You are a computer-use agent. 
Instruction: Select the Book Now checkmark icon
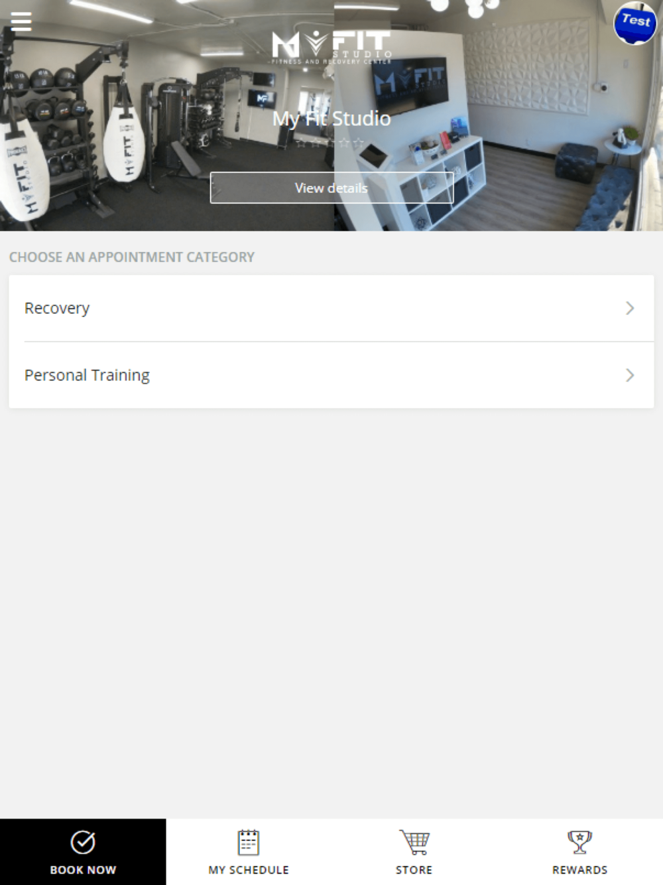pos(83,843)
